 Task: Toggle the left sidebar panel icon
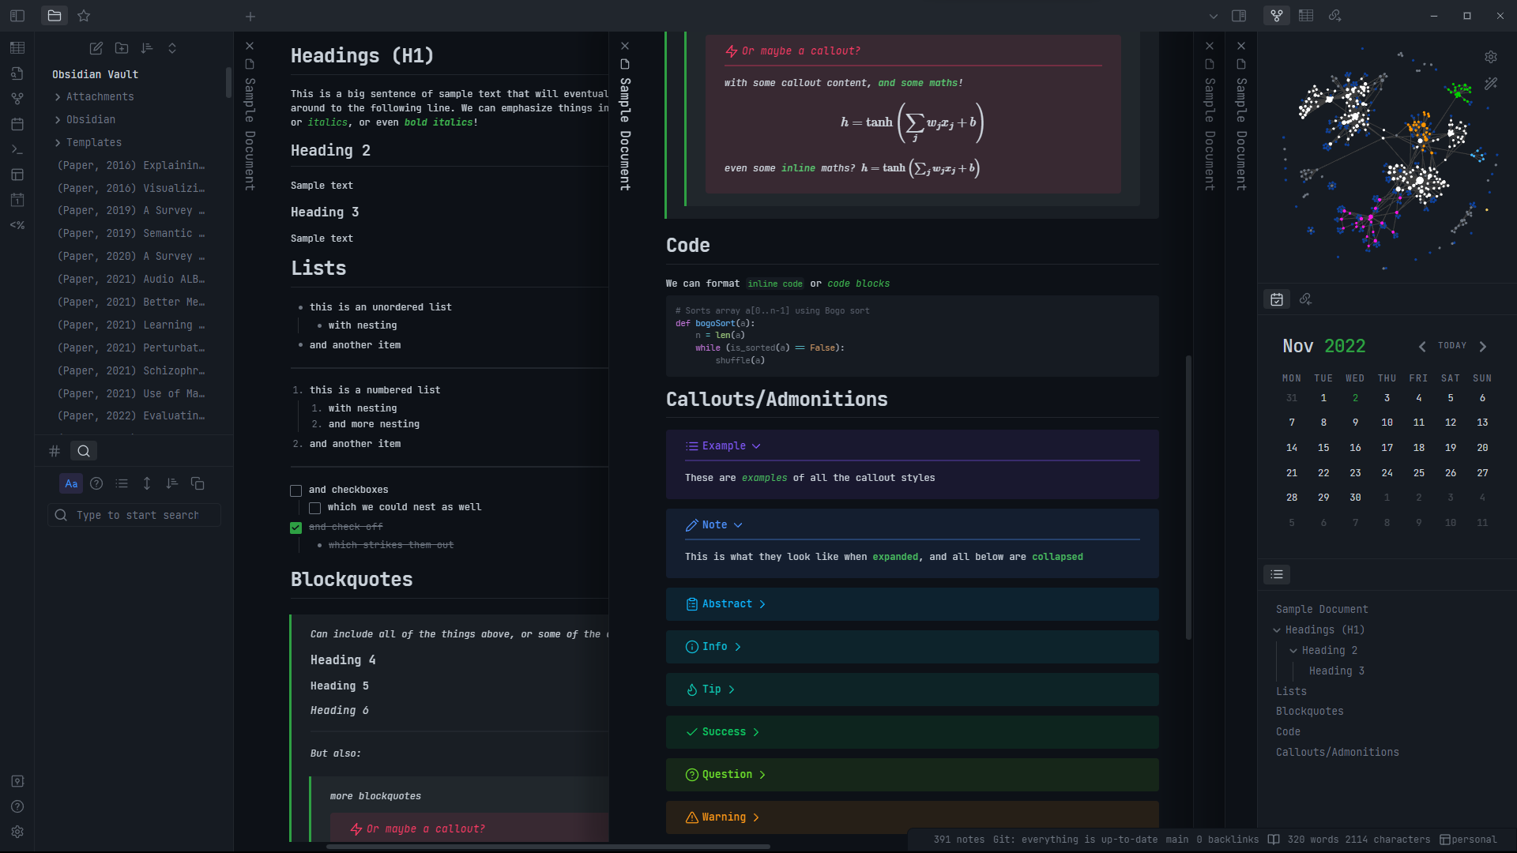[17, 16]
